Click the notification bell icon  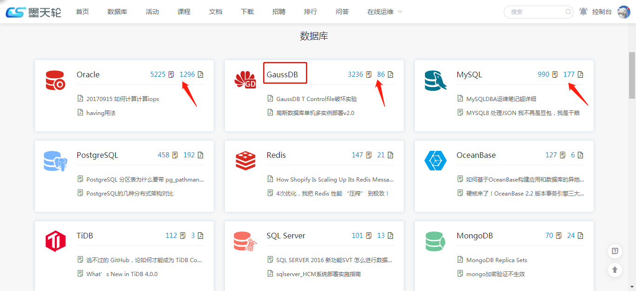pyautogui.click(x=583, y=12)
